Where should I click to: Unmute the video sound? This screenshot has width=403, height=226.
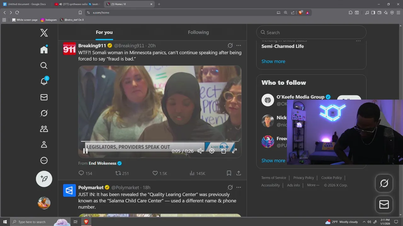[200, 151]
